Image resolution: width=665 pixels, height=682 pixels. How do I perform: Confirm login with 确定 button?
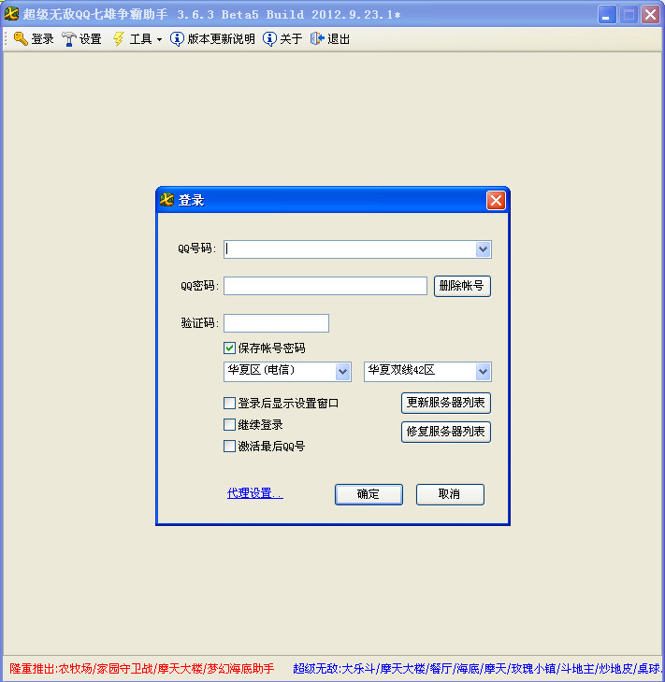(x=369, y=494)
